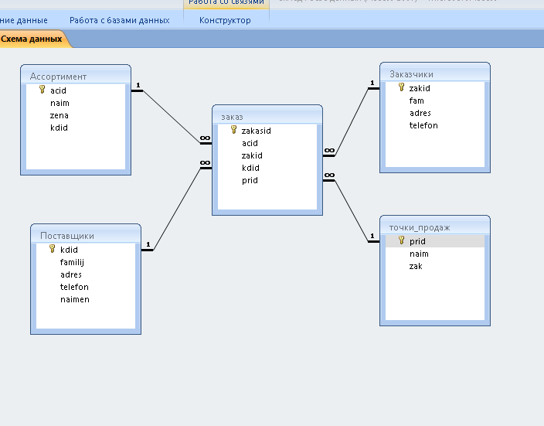This screenshot has width=544, height=426.
Task: Select the naim field in Ассортимент table
Action: [76, 103]
